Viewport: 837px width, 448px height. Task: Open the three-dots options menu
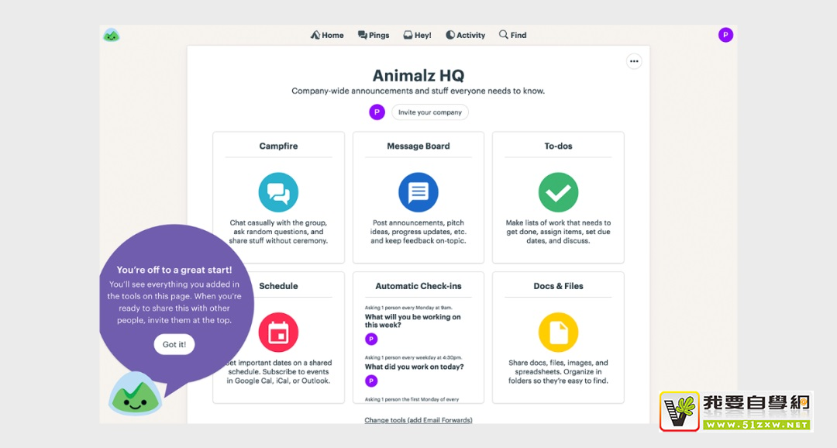coord(634,61)
